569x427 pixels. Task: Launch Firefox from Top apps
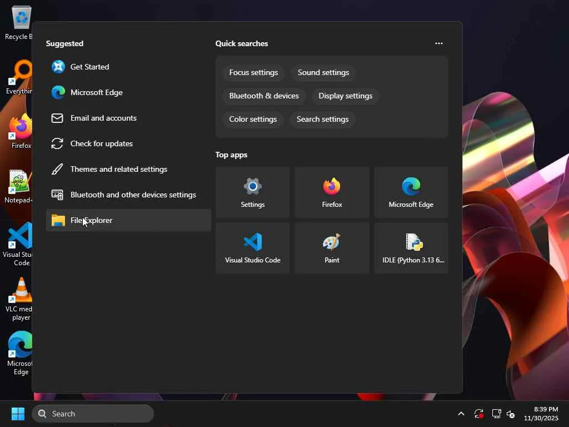332,192
